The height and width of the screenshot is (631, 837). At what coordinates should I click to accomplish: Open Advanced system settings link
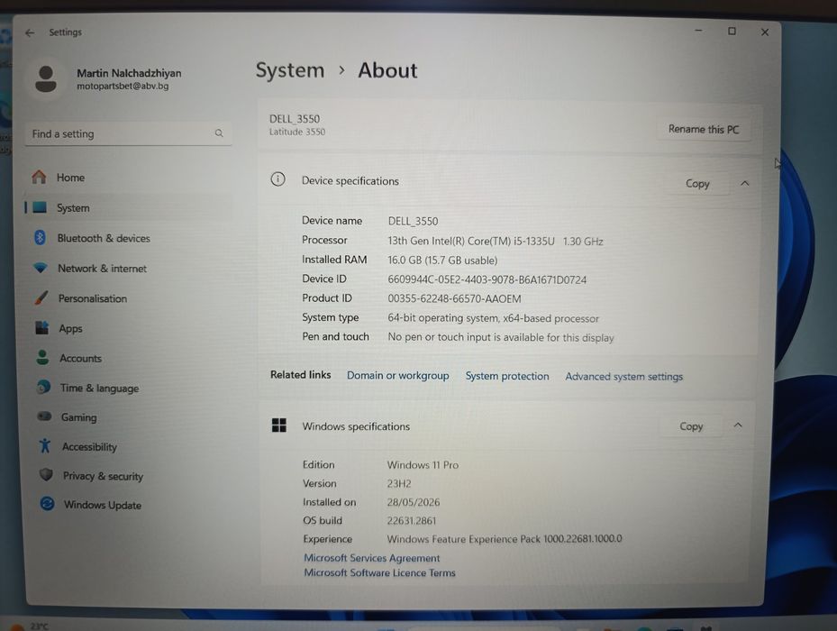click(624, 376)
